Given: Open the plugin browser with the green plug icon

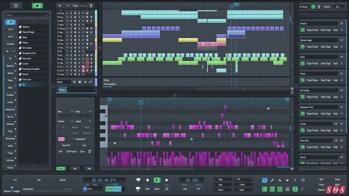Looking at the screenshot, I should point(37,6).
